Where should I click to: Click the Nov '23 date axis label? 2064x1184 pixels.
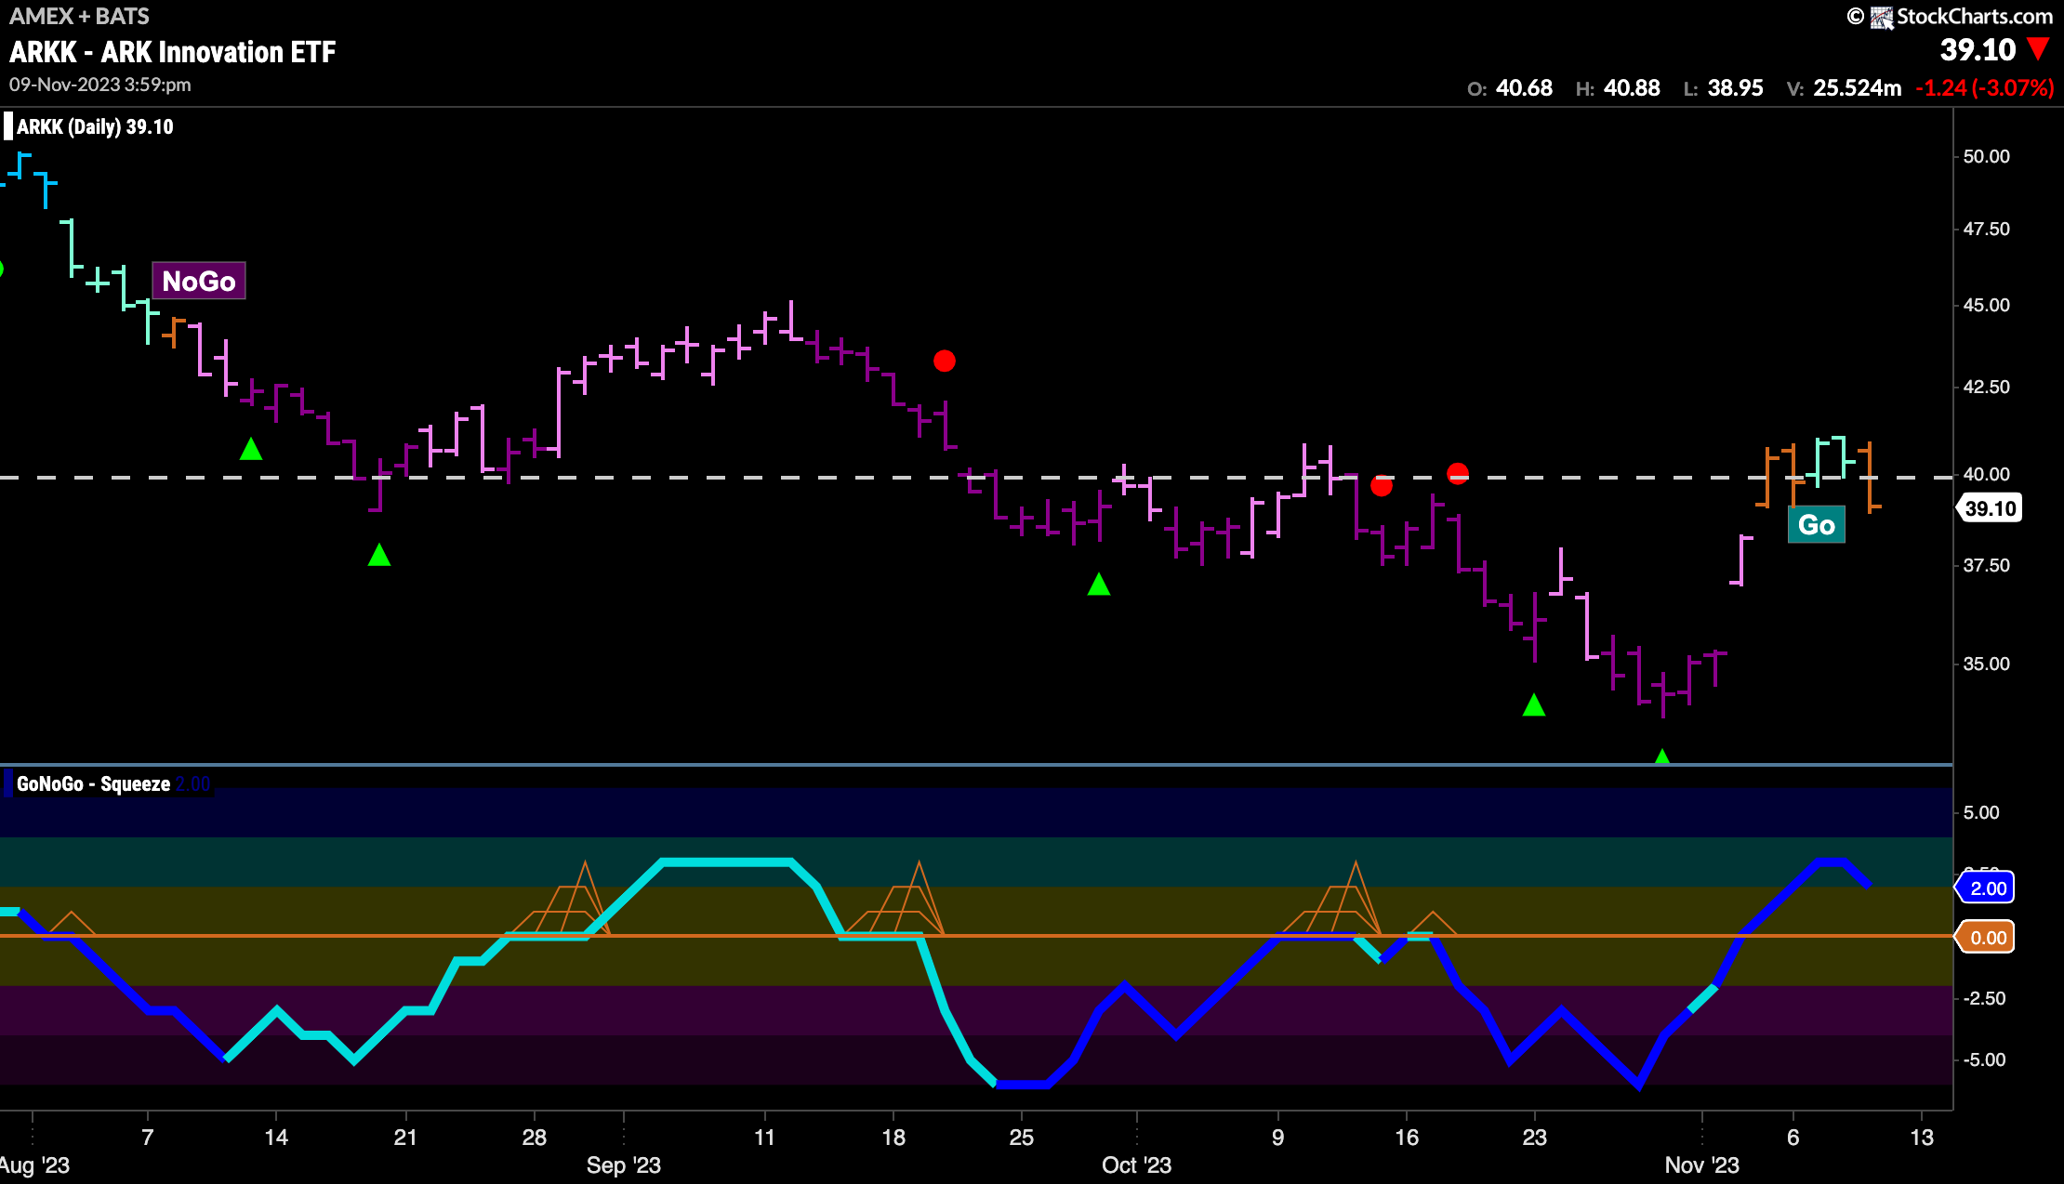(x=1702, y=1164)
